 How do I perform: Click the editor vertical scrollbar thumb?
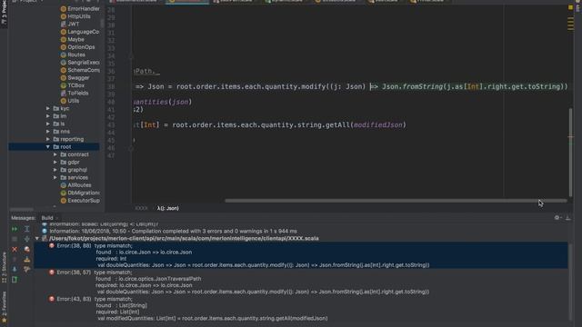tap(570, 153)
